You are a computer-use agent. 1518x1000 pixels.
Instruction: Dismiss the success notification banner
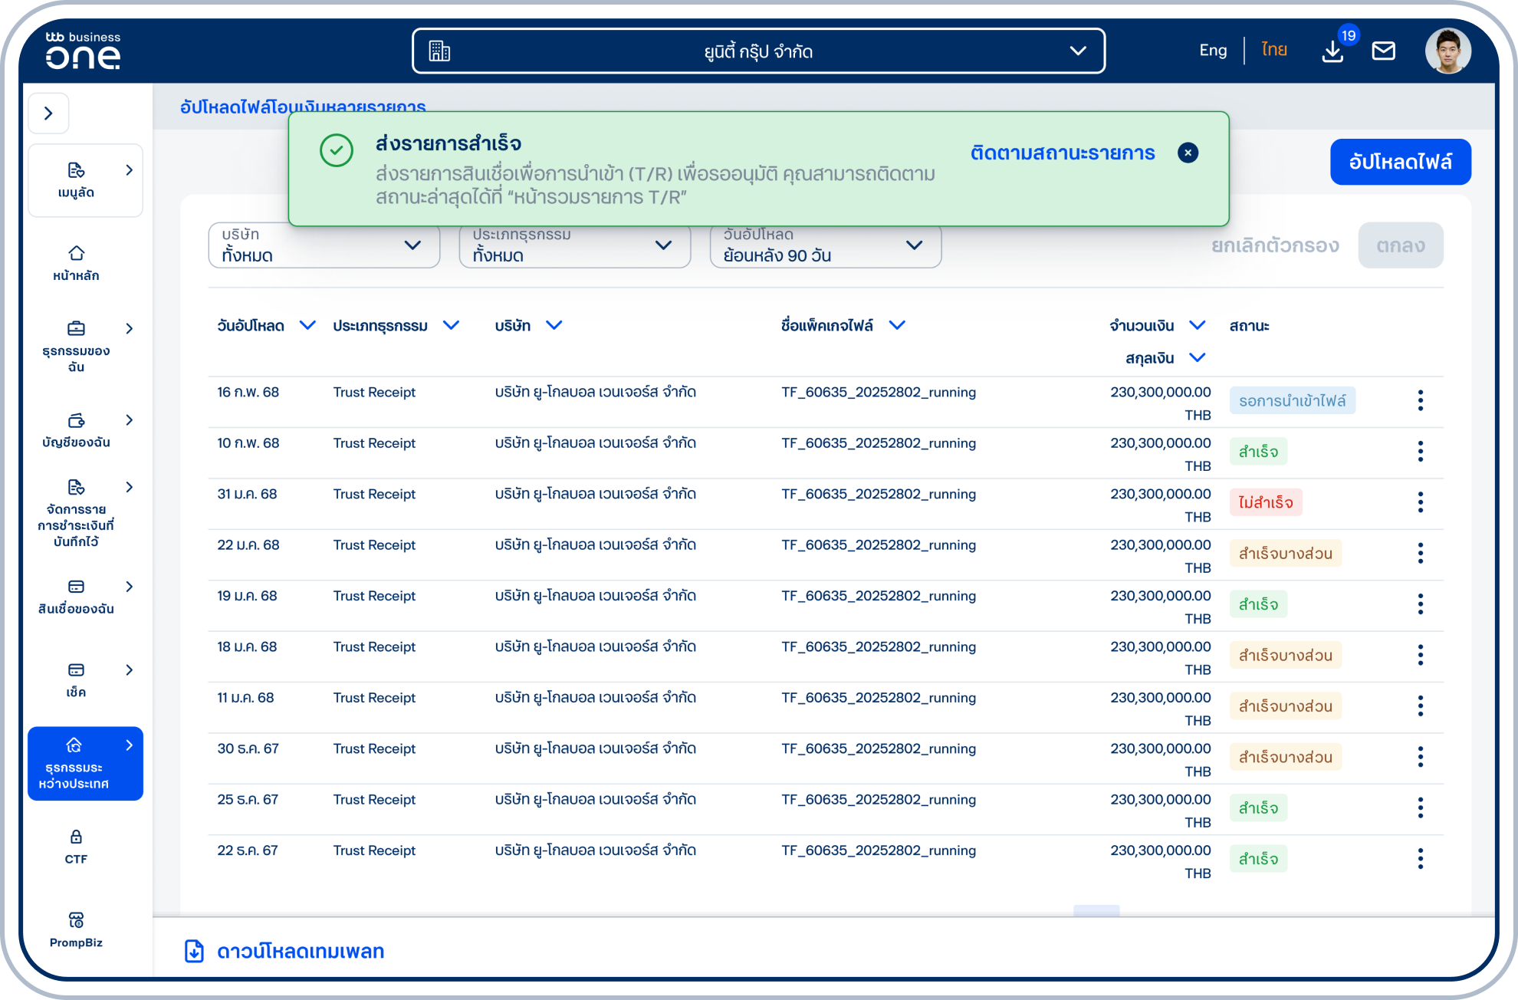1188,153
